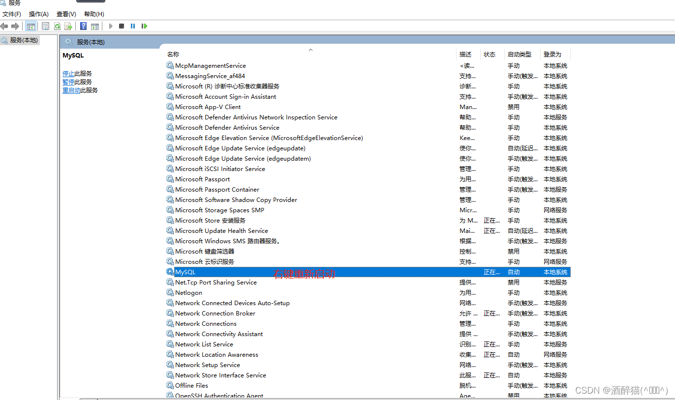The width and height of the screenshot is (675, 400).
Task: Select Microsoft Edge Elevation Service row
Action: click(x=368, y=138)
